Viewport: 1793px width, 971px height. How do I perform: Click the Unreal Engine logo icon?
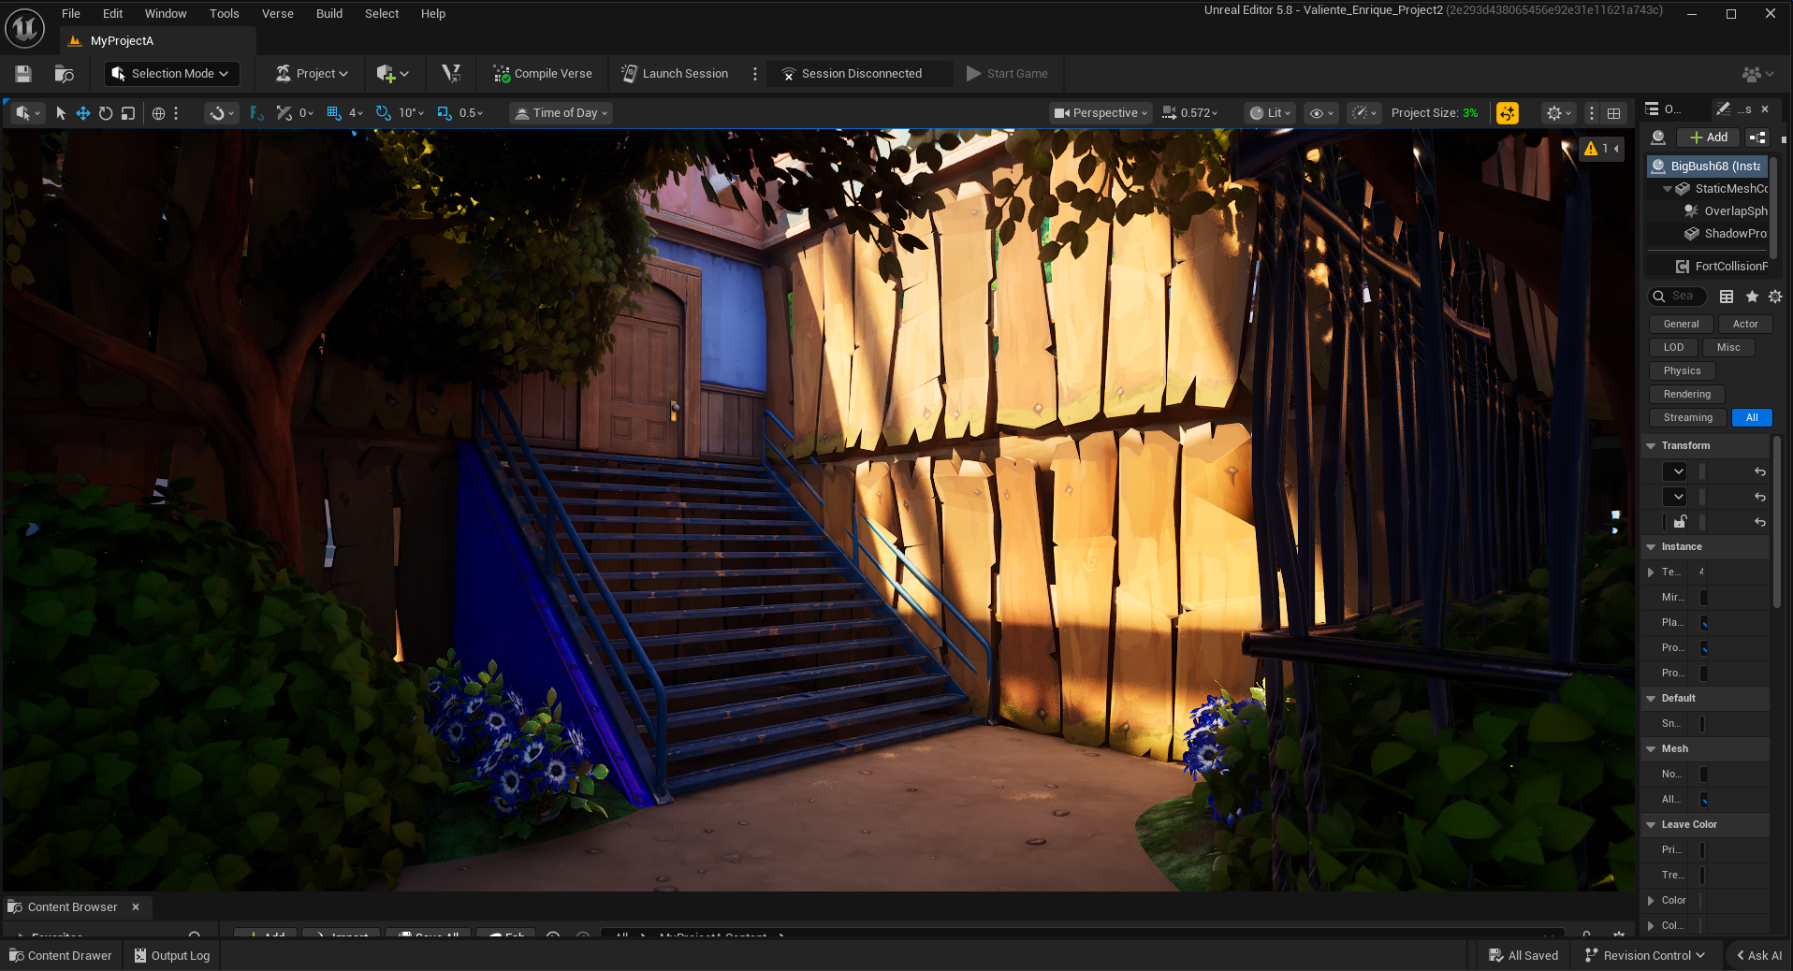tap(24, 28)
